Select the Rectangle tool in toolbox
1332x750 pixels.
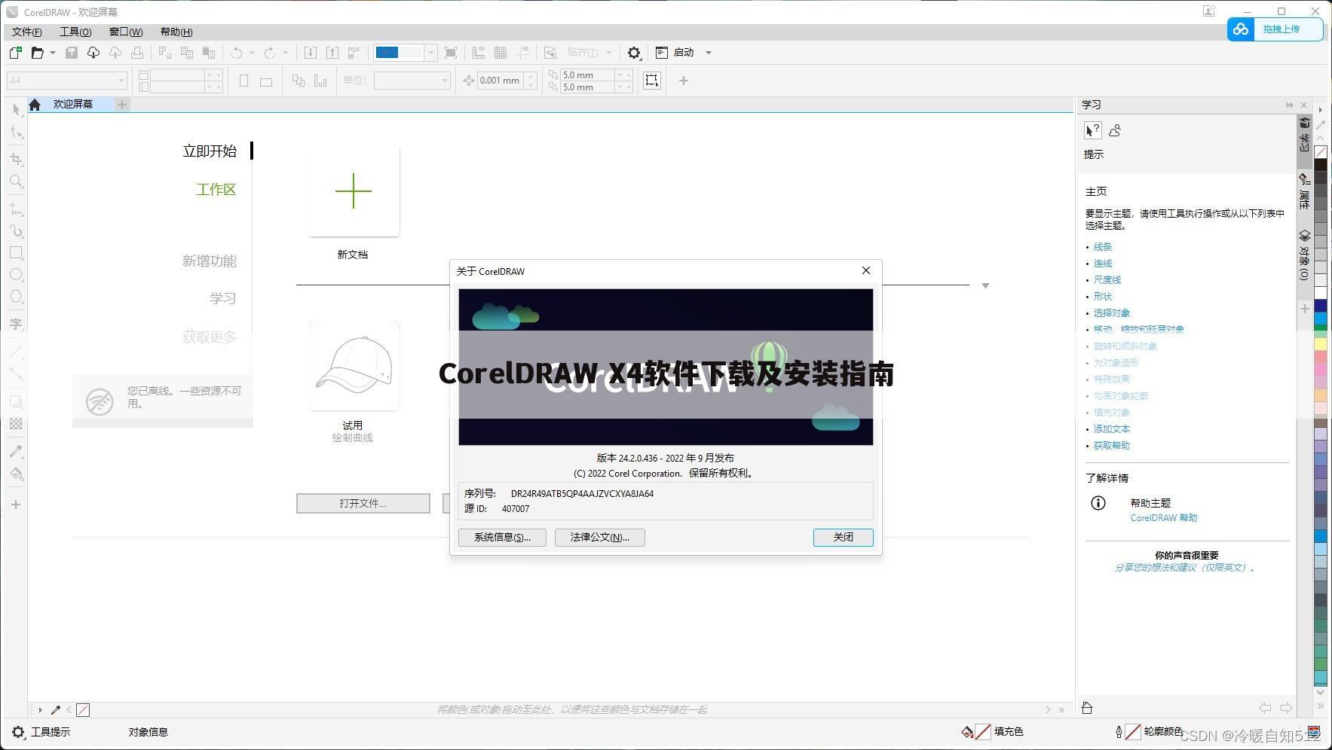[x=16, y=253]
